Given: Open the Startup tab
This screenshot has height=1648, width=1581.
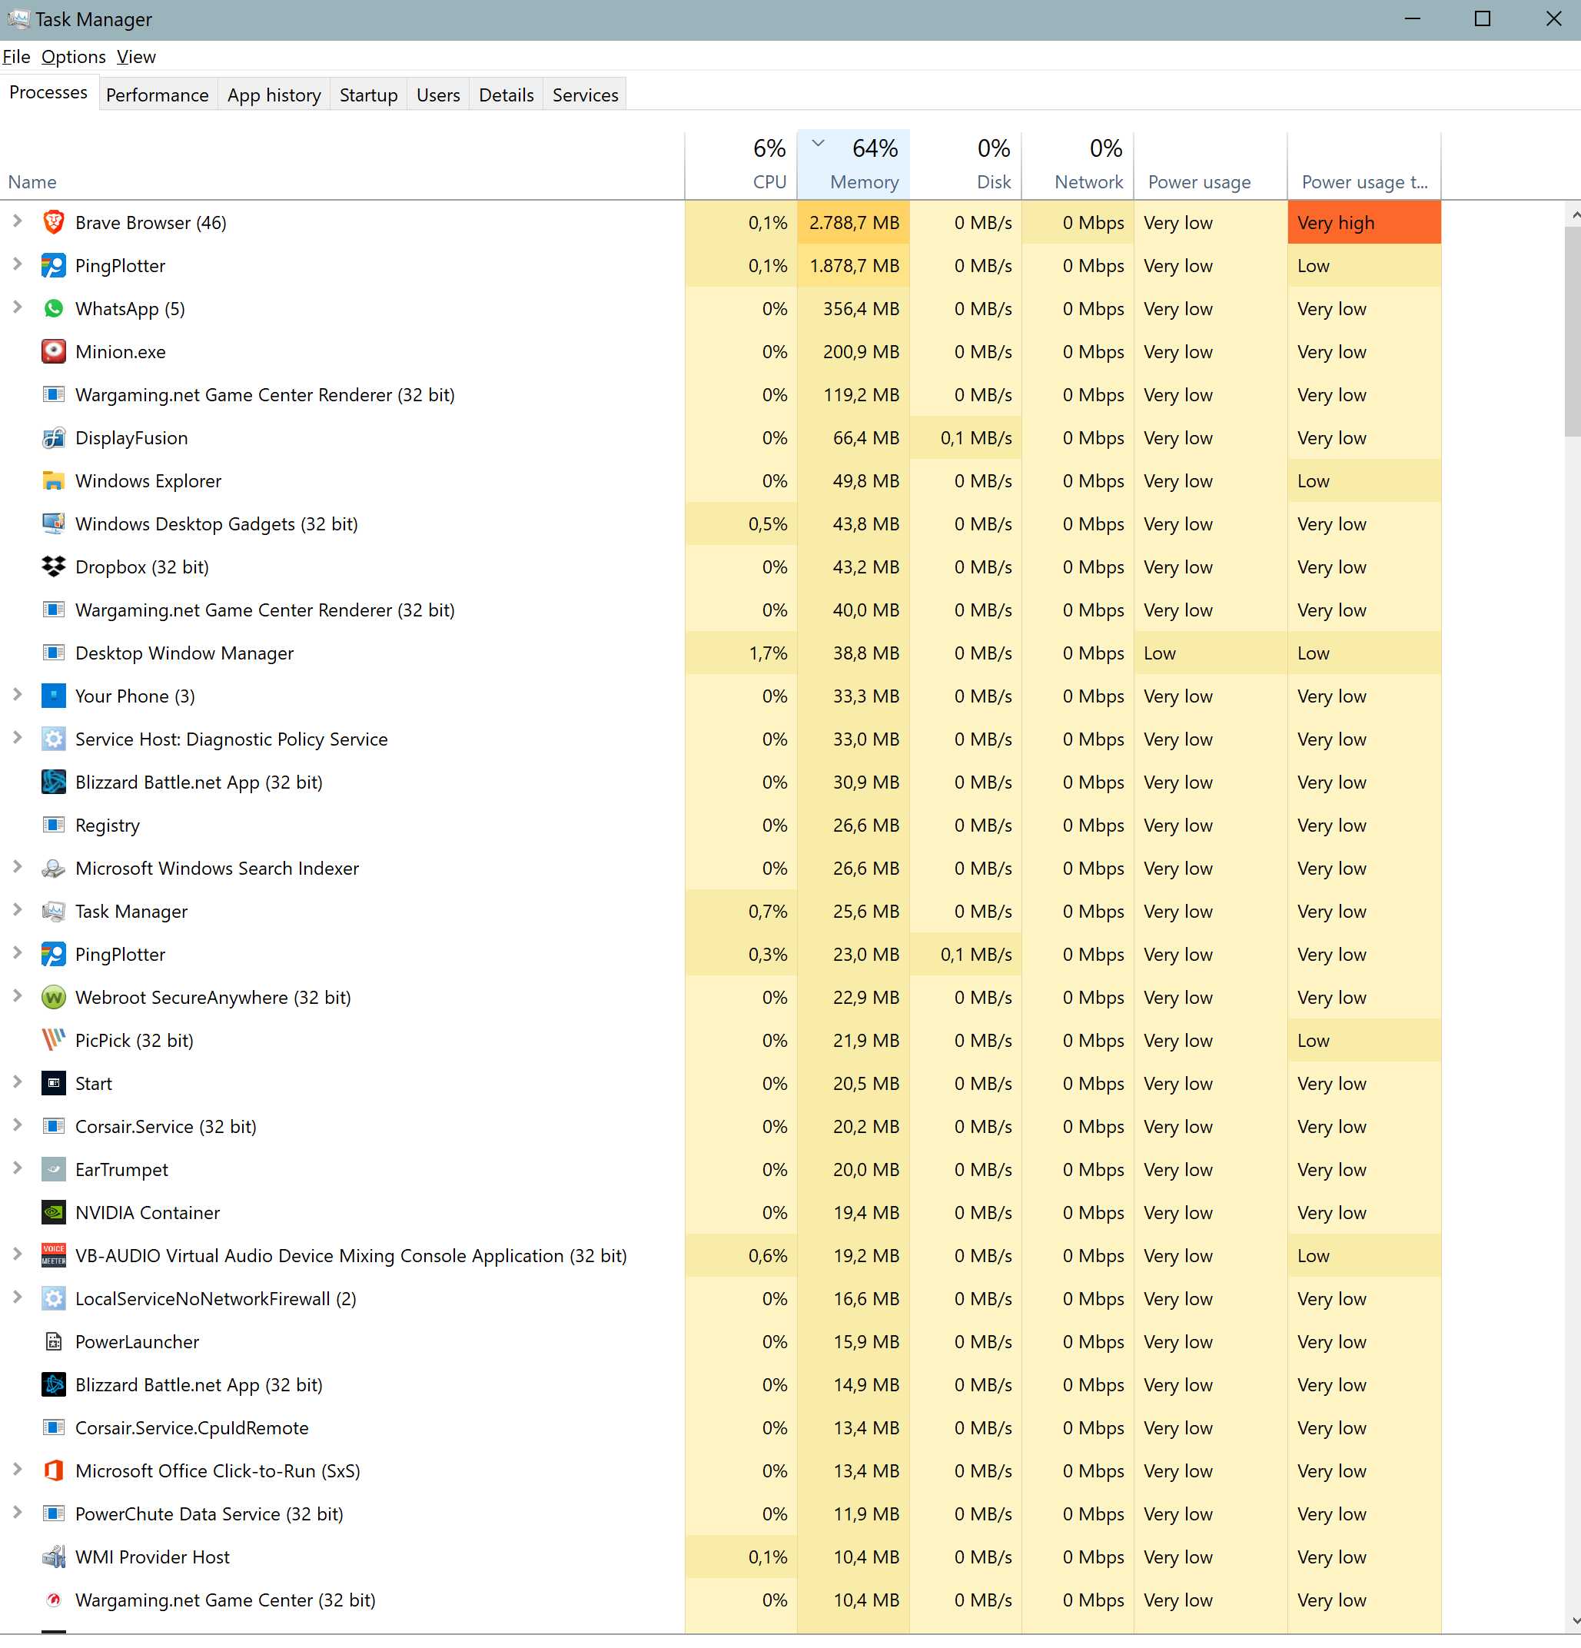Looking at the screenshot, I should click(x=368, y=95).
